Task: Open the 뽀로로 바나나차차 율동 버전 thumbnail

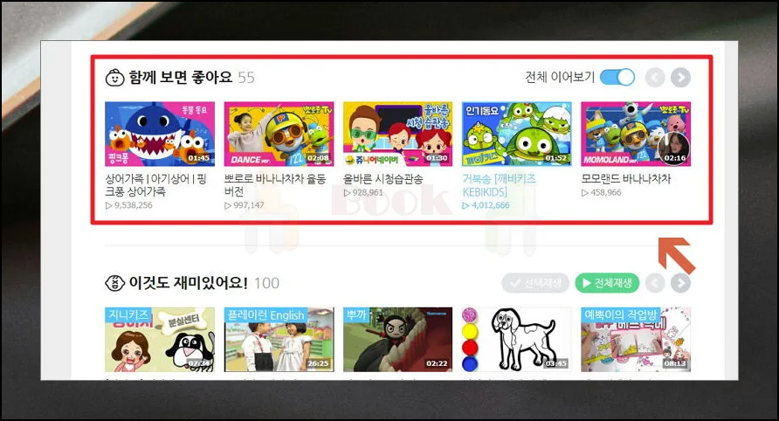Action: click(279, 135)
